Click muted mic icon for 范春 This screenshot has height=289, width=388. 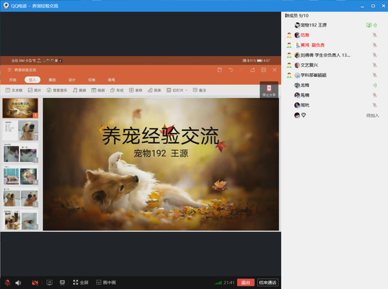[374, 35]
